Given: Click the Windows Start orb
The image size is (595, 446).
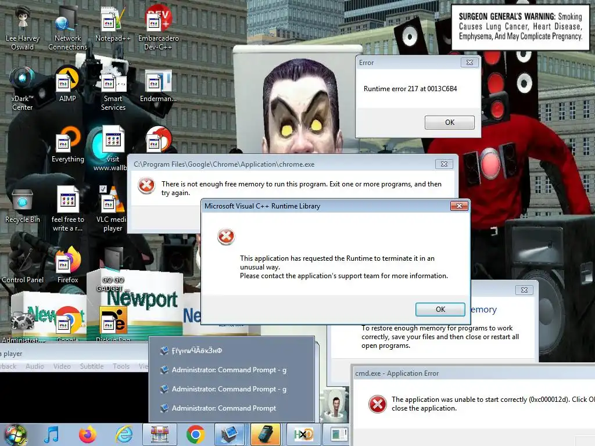Looking at the screenshot, I should pyautogui.click(x=16, y=435).
